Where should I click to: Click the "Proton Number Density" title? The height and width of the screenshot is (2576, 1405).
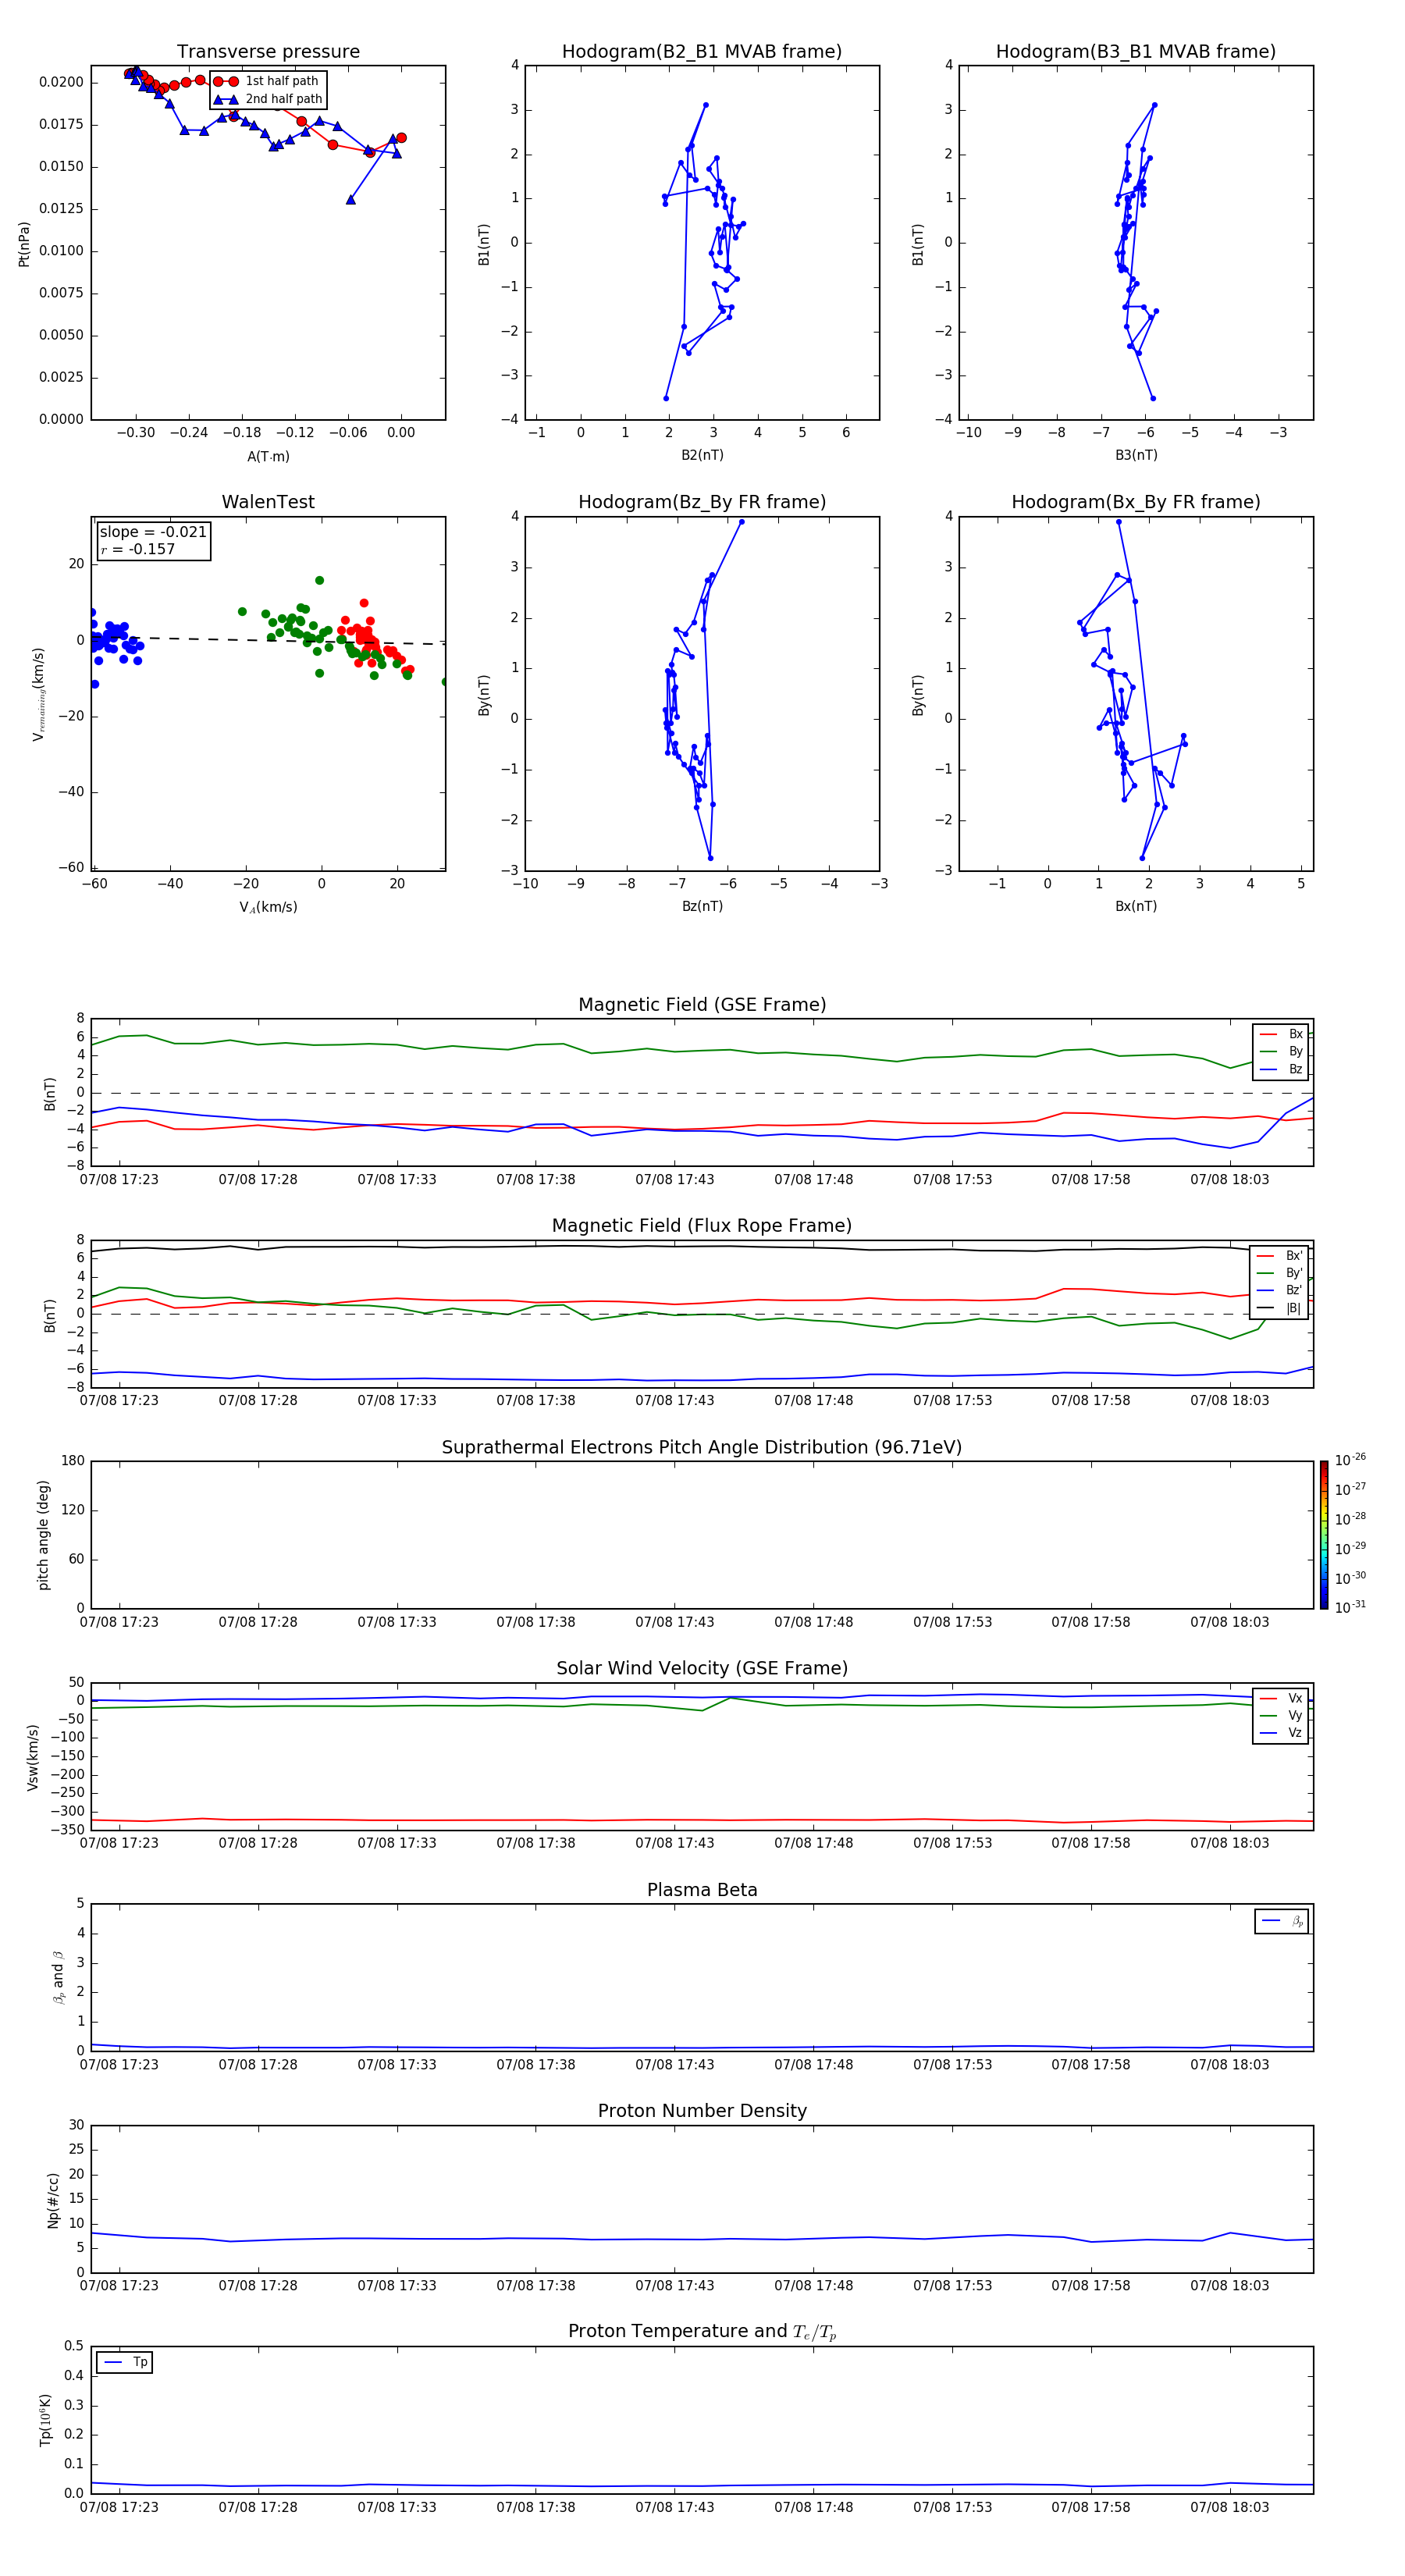[x=702, y=2111]
